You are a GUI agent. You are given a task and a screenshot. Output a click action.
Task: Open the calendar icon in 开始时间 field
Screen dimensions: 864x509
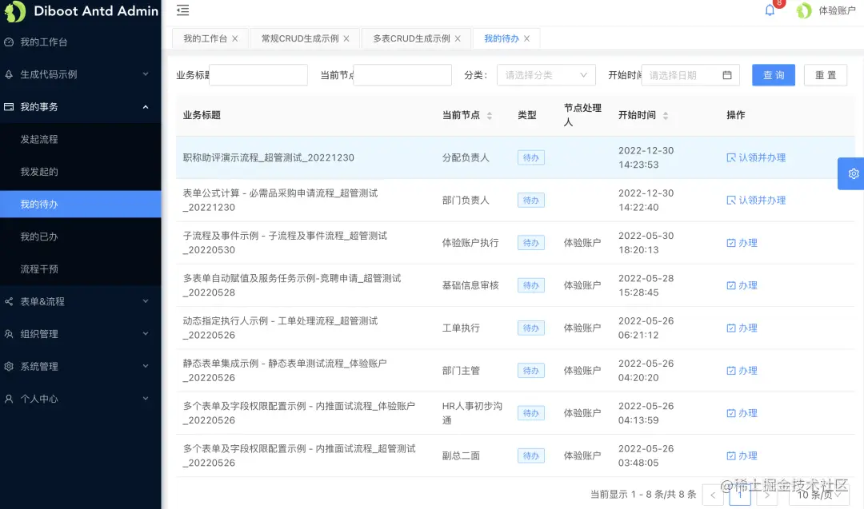726,74
